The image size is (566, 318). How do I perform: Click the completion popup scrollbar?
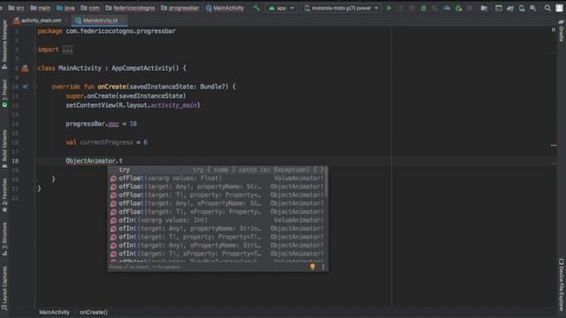(326, 182)
